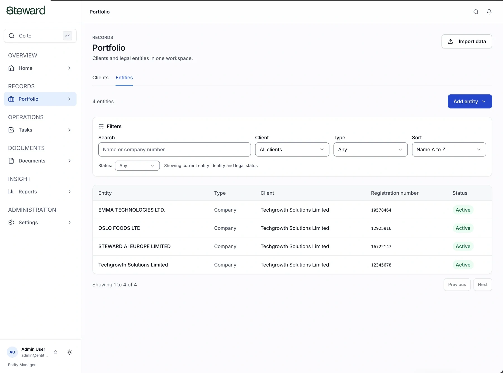503x373 pixels.
Task: Click the Next page button
Action: [x=483, y=284]
